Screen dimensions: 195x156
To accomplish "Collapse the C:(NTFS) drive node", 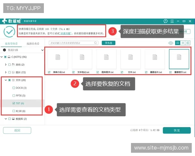I will coord(2,57).
